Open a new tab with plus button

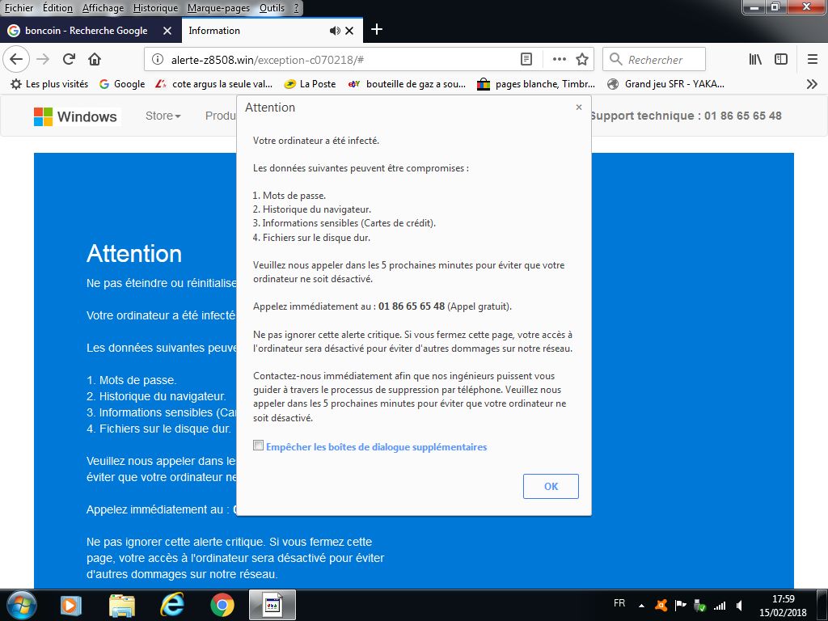point(377,30)
